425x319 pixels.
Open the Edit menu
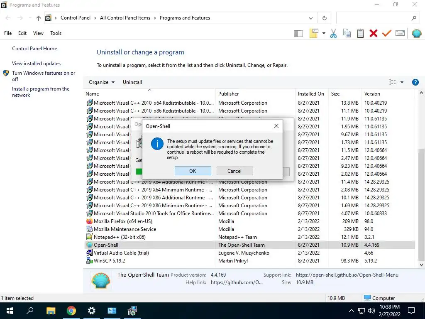tap(22, 33)
